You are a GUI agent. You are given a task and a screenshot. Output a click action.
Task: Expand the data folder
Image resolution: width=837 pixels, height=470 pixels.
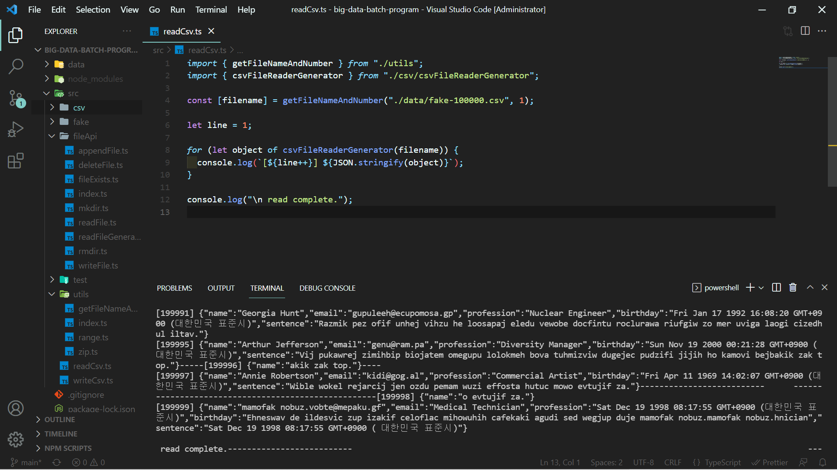[76, 64]
